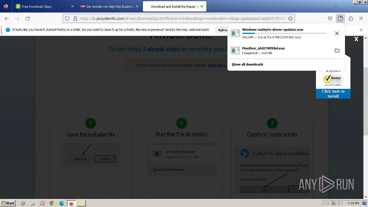Show PixelSee_id4079099id.exe in folder
This screenshot has width=368, height=207.
click(x=337, y=51)
